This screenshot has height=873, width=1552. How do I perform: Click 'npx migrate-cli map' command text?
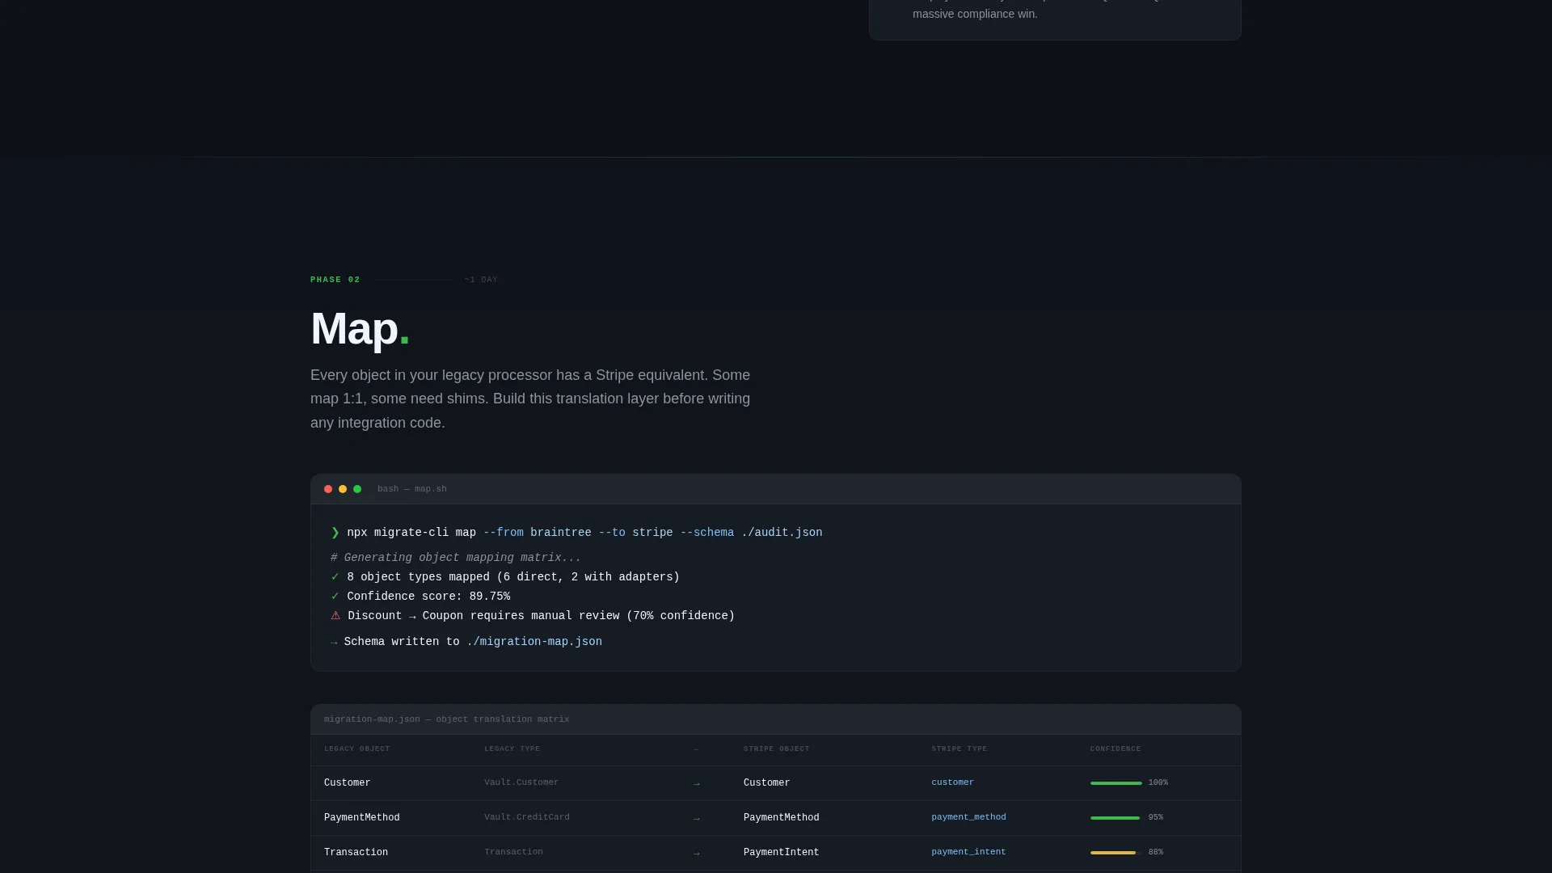coord(411,533)
